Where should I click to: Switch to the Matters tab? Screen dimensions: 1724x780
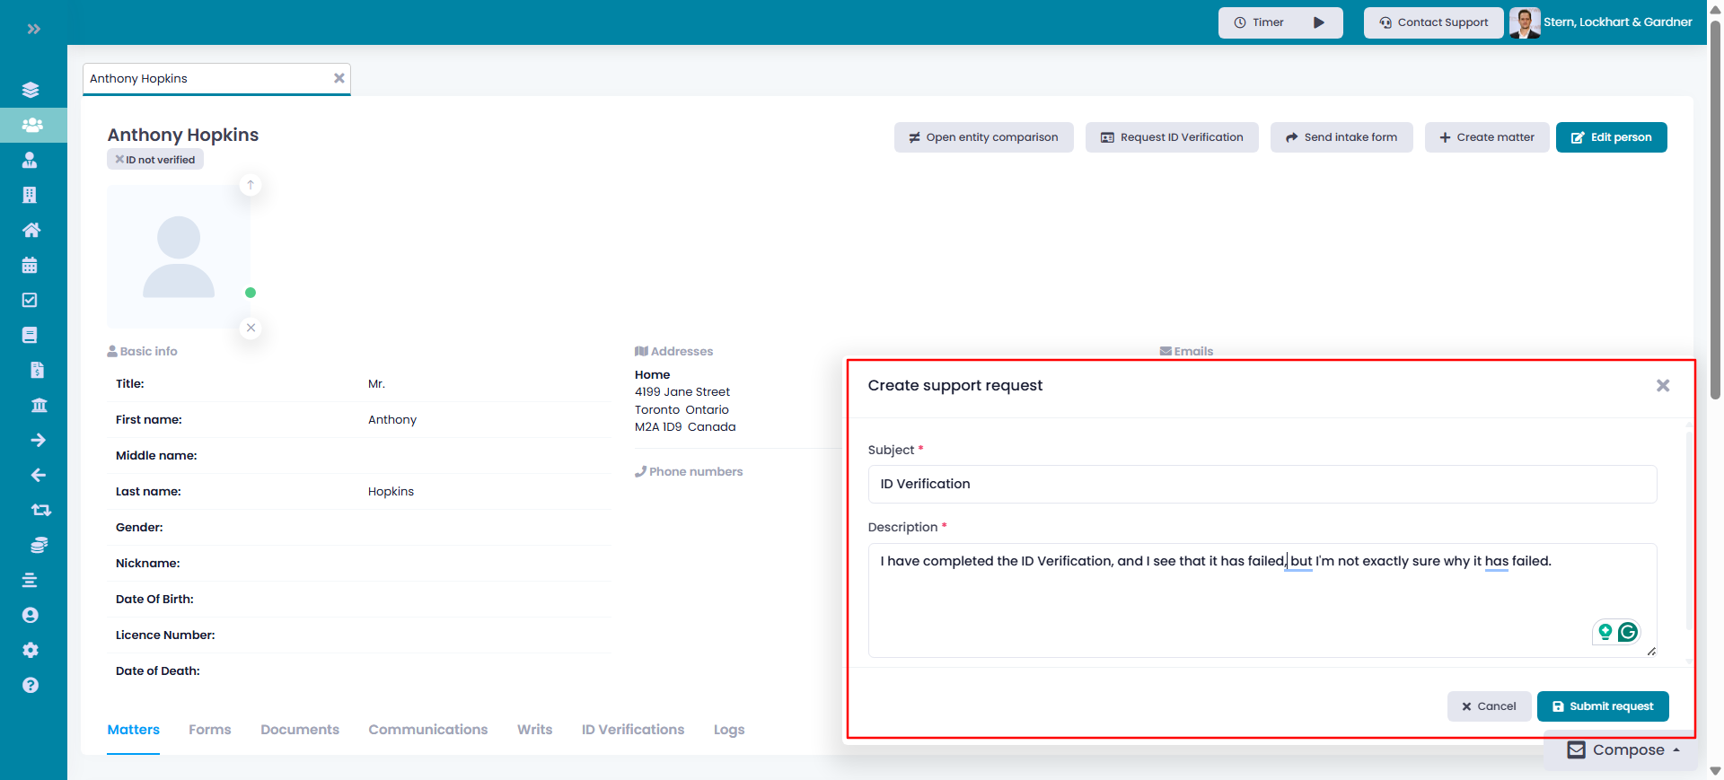click(134, 730)
